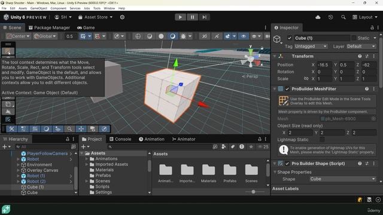Open the settings gear next to Asset Store
383x215 pixels.
click(122, 17)
